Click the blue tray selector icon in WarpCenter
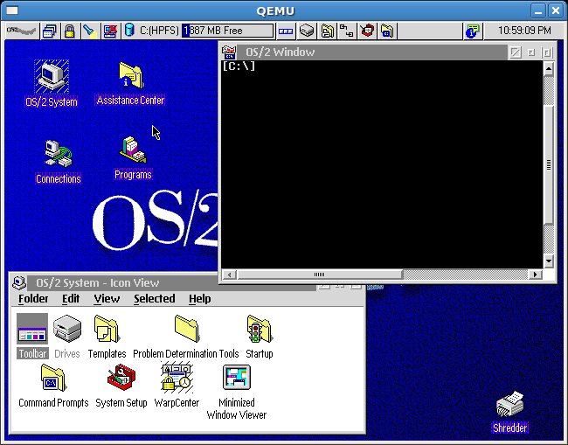The image size is (568, 445). coord(286,31)
